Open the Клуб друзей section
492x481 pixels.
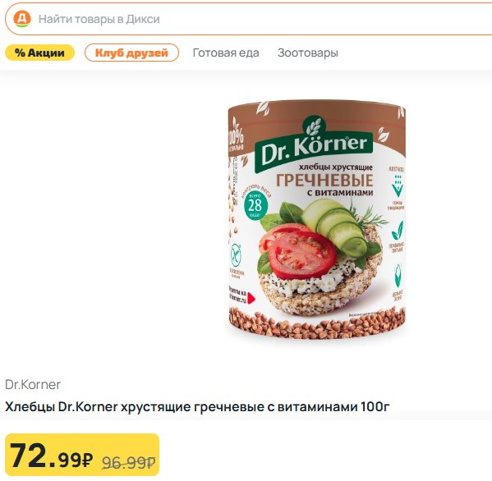pyautogui.click(x=131, y=53)
